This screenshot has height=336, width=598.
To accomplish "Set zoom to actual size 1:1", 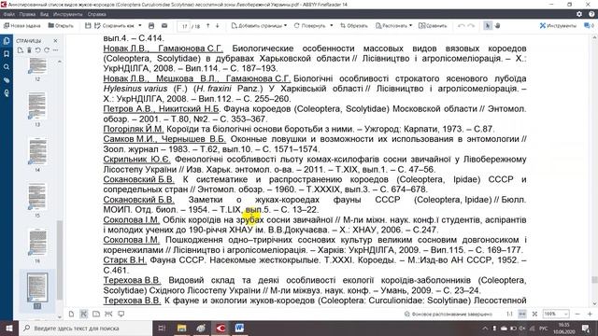I will (509, 314).
